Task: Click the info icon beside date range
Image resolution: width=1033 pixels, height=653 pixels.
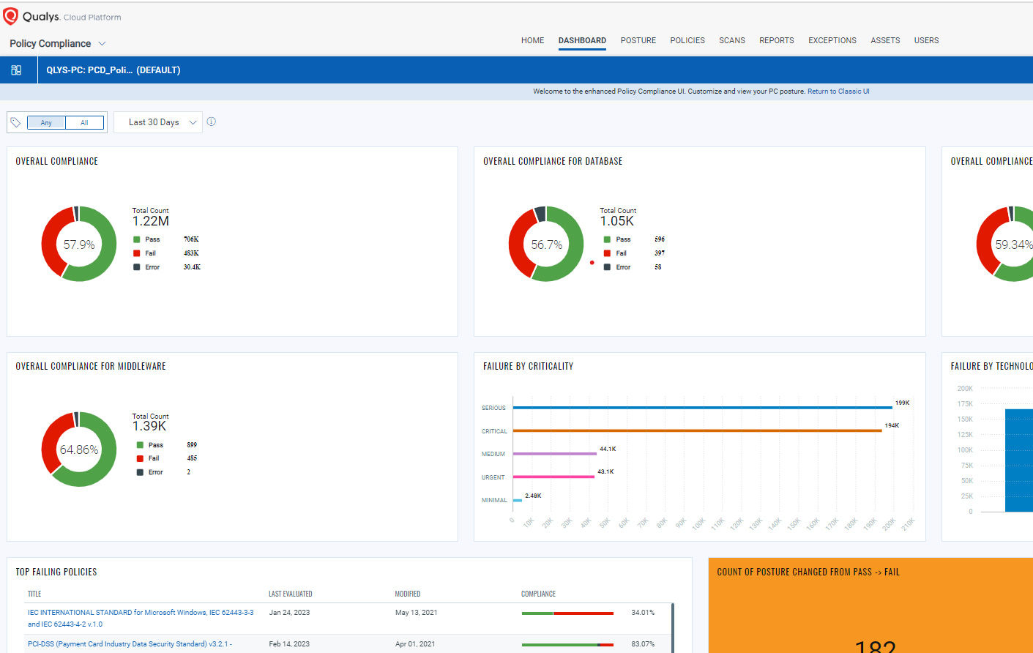Action: pyautogui.click(x=212, y=122)
